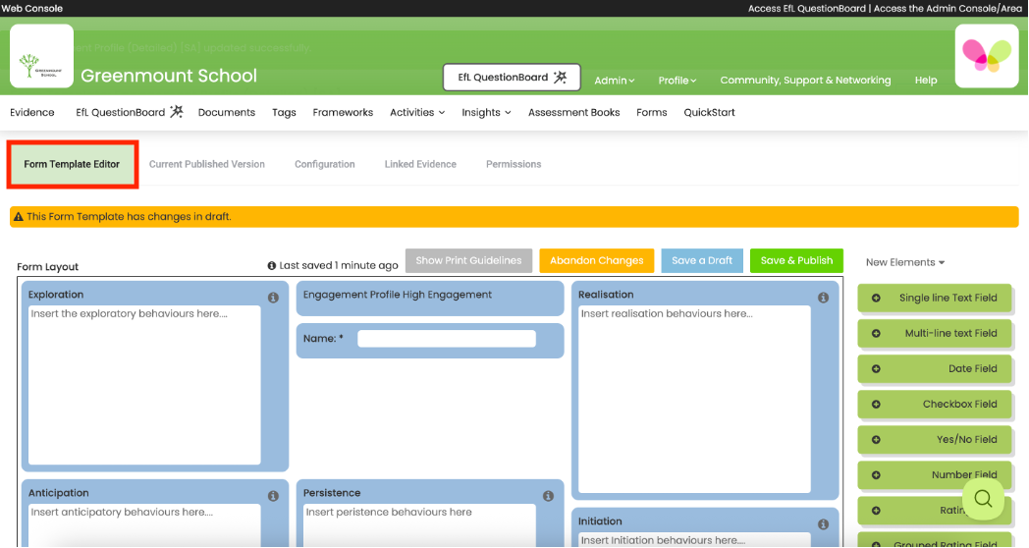Go to the Permissions tab
Image resolution: width=1029 pixels, height=548 pixels.
[x=514, y=164]
